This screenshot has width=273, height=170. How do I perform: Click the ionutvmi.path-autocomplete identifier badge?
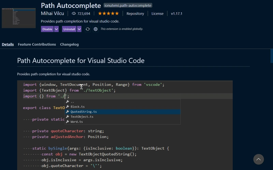coord(128,5)
